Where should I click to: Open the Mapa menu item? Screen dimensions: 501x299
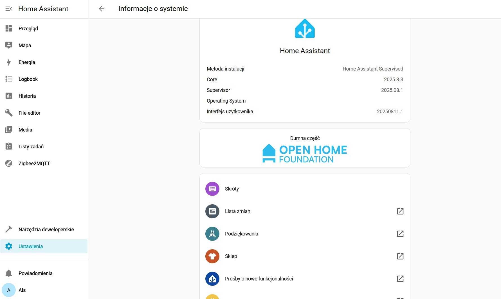tap(44, 45)
